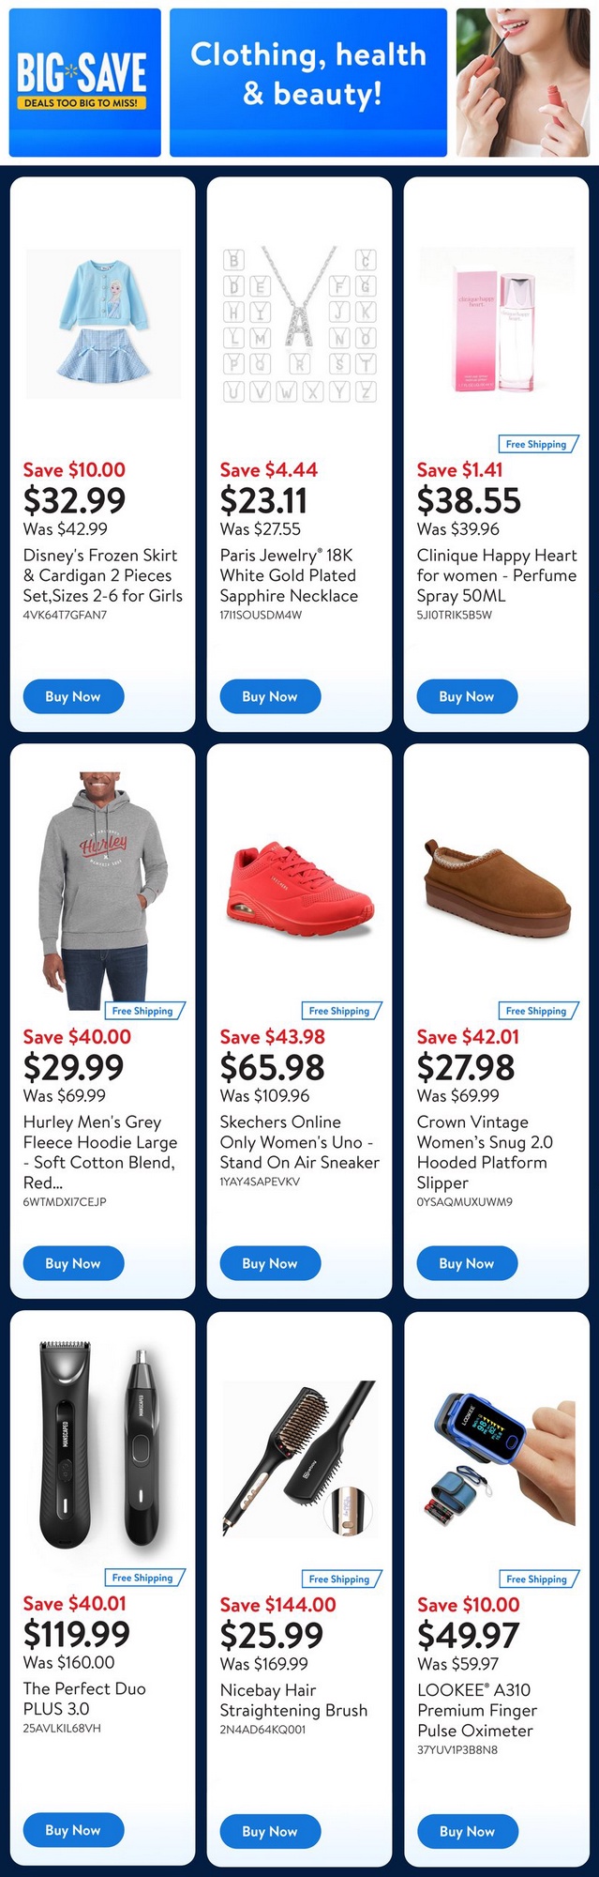Buy the Hurley Men's Grey Fleece Hoodie
599x1877 pixels.
[x=73, y=1263]
